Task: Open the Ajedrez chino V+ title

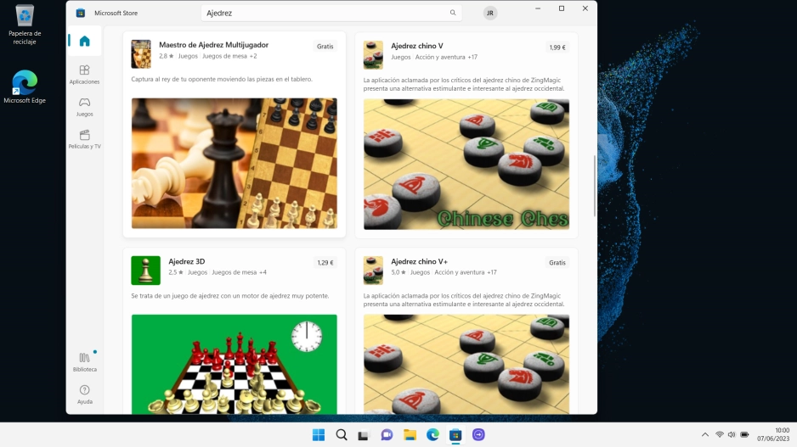Action: 420,262
